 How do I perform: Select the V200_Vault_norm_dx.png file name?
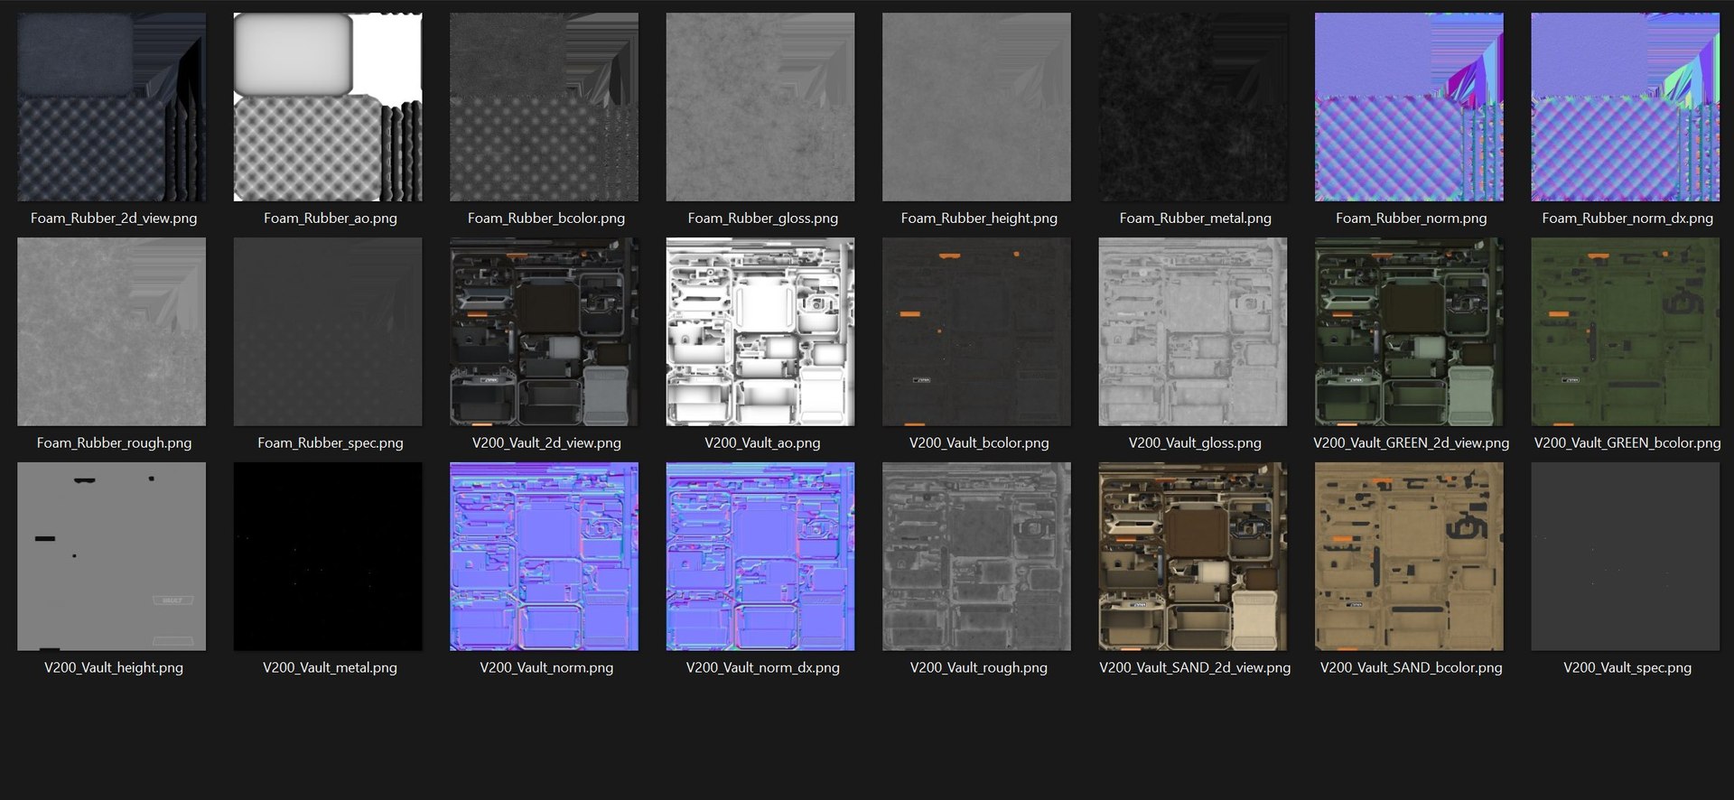[x=763, y=667]
